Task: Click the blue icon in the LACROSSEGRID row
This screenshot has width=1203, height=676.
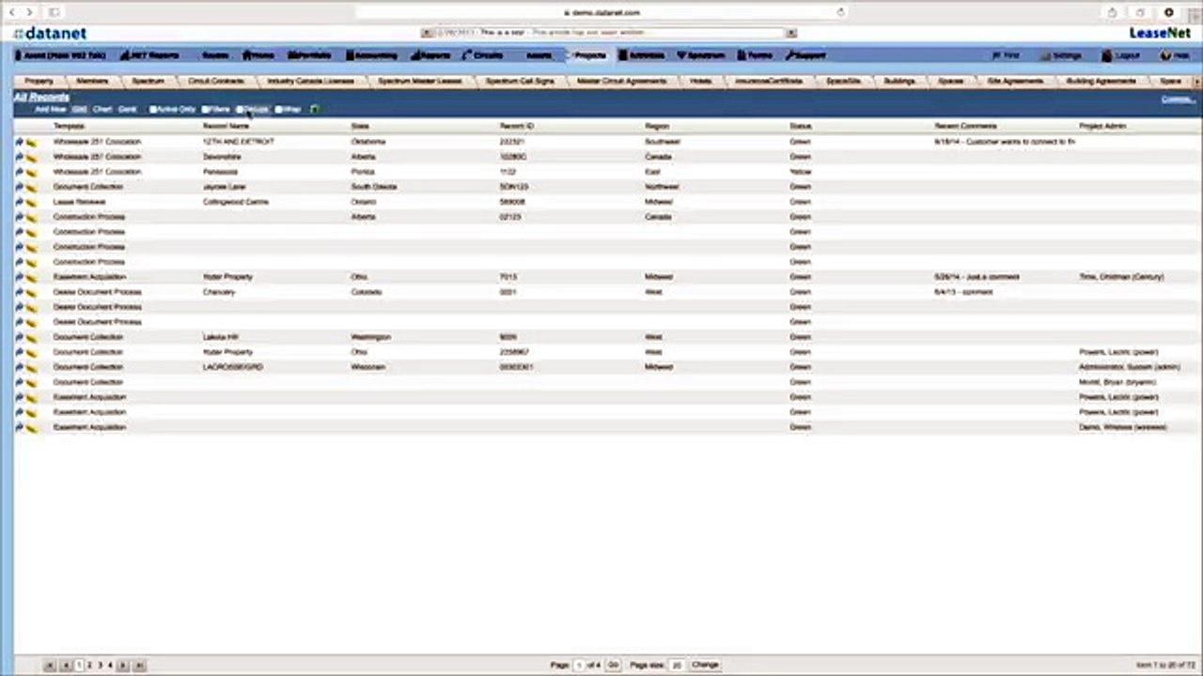Action: [19, 367]
